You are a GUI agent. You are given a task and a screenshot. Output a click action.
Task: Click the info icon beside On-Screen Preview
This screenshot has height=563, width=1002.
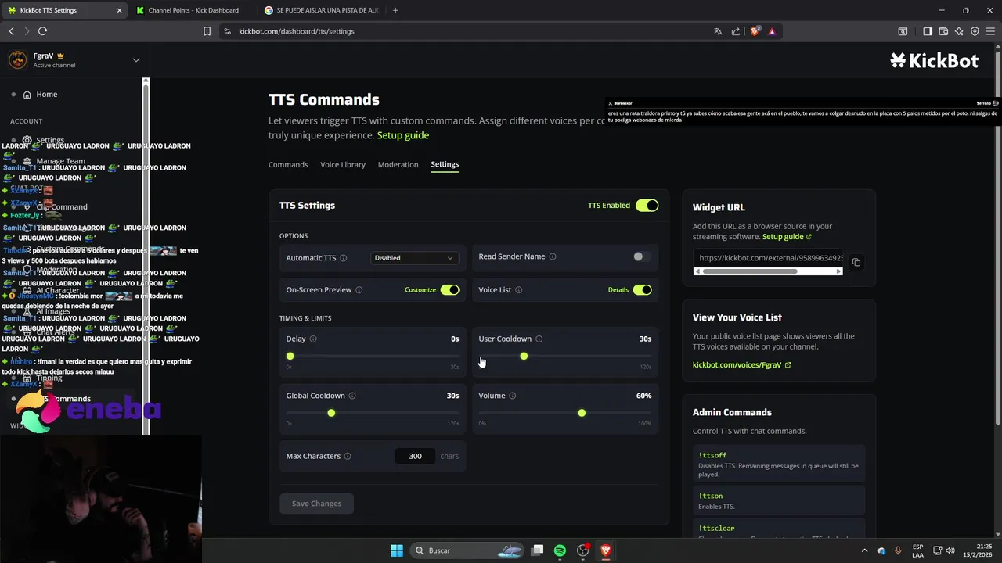coord(359,290)
